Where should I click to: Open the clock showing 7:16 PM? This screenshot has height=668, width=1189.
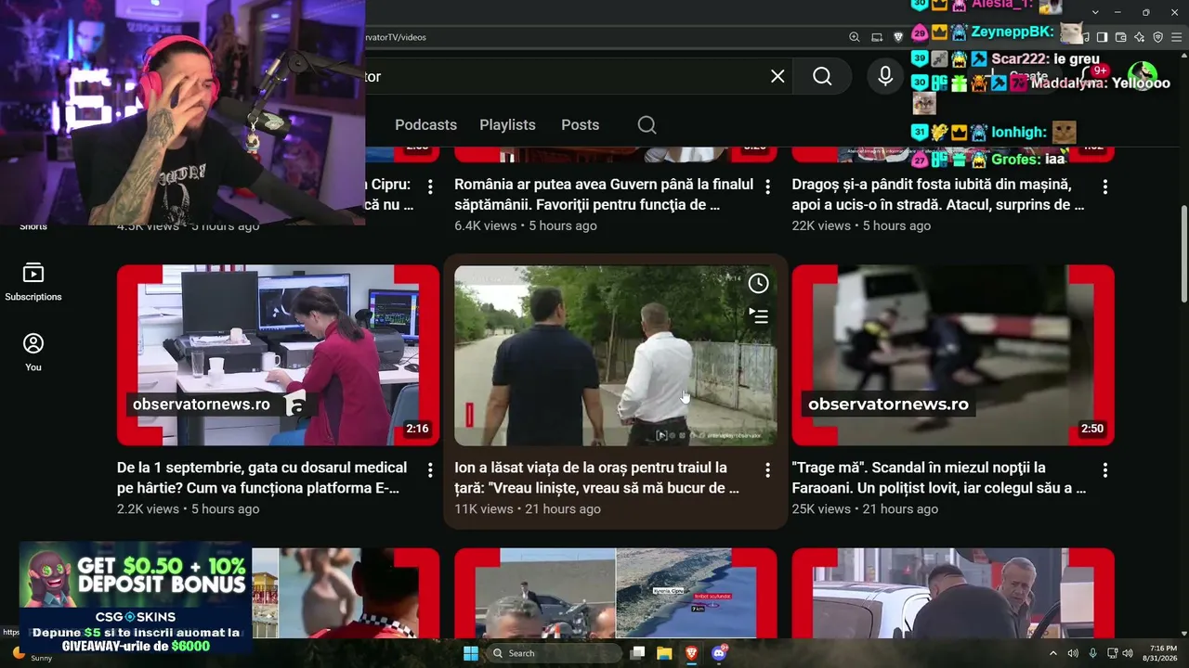point(1162,653)
